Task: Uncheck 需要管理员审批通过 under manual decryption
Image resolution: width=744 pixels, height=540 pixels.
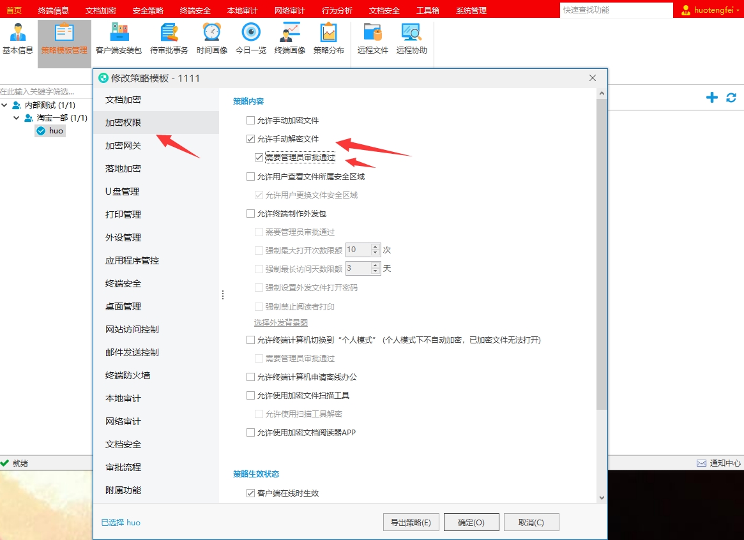Action: click(x=259, y=158)
